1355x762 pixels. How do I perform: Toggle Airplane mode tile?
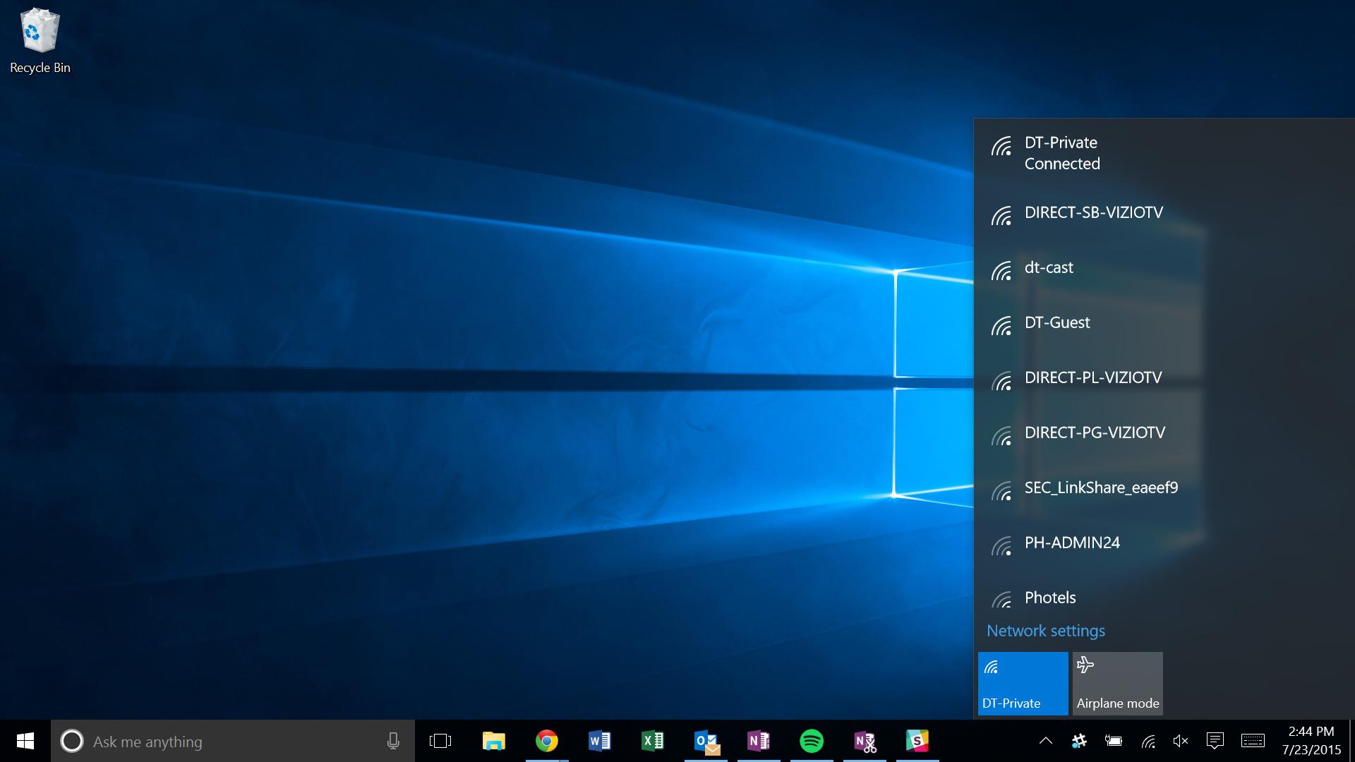(x=1117, y=683)
